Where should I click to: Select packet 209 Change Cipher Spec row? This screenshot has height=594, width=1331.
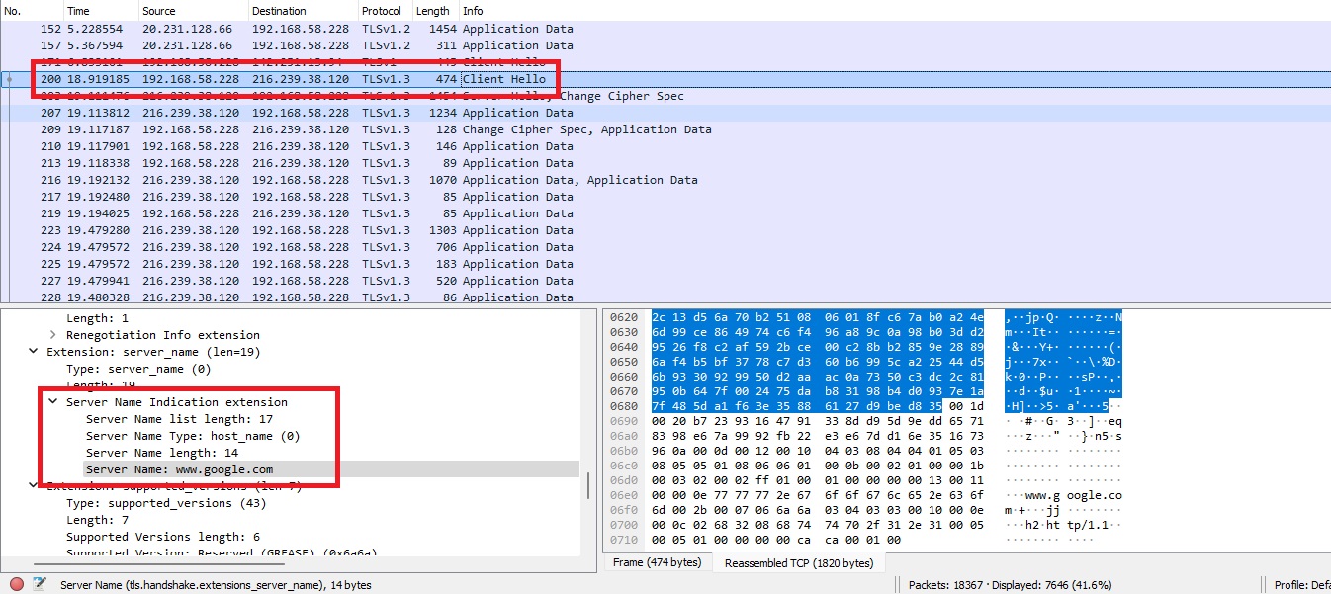pos(665,129)
